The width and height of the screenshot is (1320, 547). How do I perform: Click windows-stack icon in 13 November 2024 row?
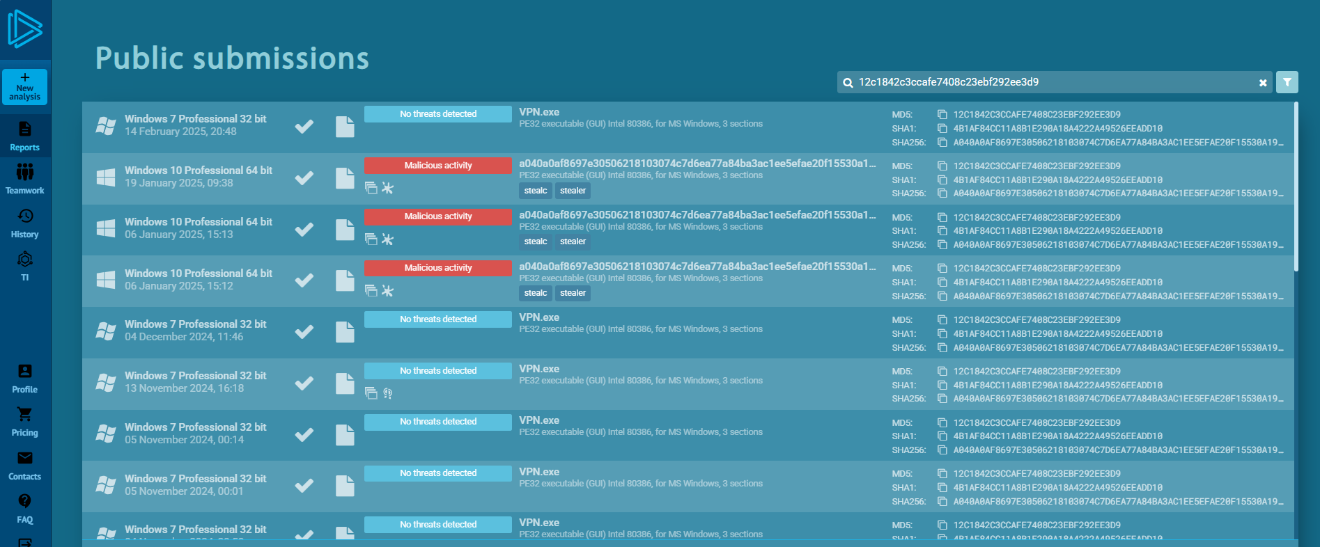pos(371,394)
